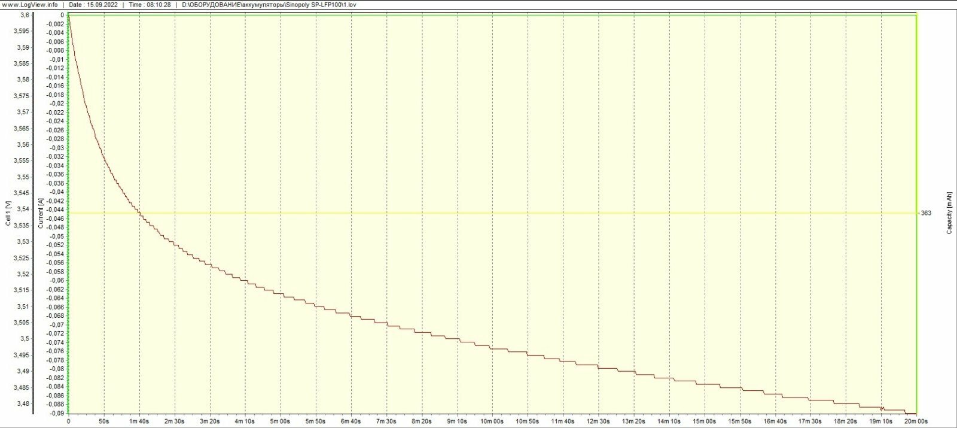The image size is (957, 428).
Task: Select the 1m 40s time axis label
Action: click(139, 421)
